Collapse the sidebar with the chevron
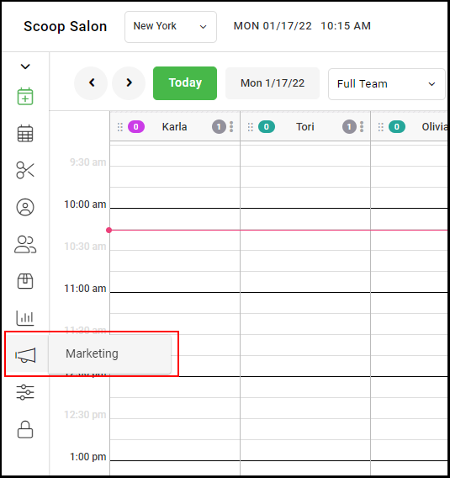Image resolution: width=450 pixels, height=478 pixels. pyautogui.click(x=25, y=66)
